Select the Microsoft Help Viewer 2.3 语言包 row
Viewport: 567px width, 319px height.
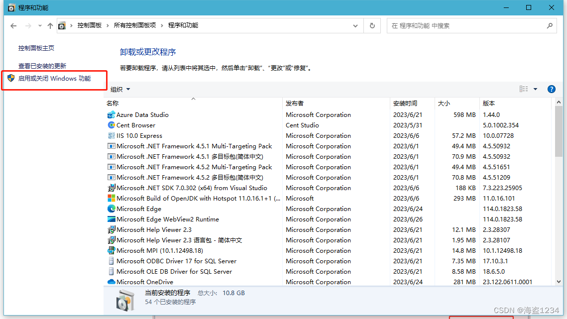pos(329,240)
